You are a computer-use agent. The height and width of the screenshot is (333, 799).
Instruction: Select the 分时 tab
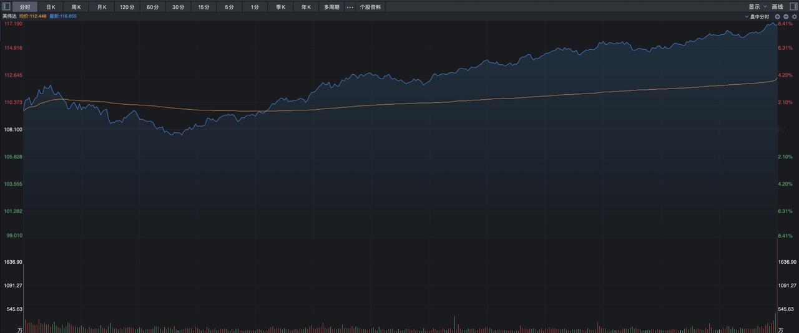click(x=25, y=7)
